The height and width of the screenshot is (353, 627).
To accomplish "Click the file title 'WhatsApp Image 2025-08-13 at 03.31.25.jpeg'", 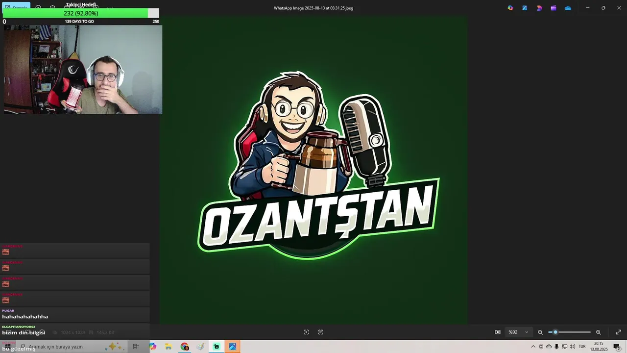I will (313, 8).
